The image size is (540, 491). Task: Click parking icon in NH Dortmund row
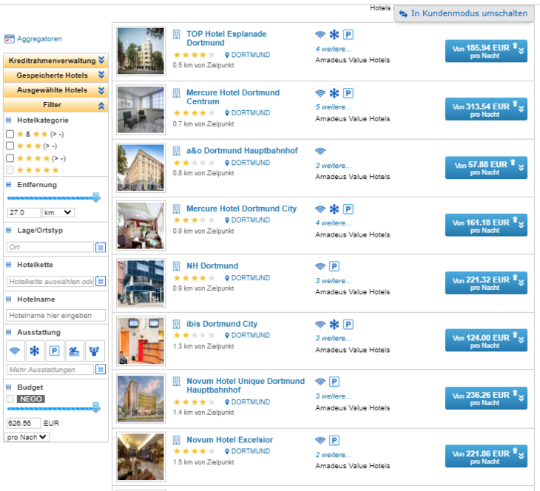[x=334, y=266]
